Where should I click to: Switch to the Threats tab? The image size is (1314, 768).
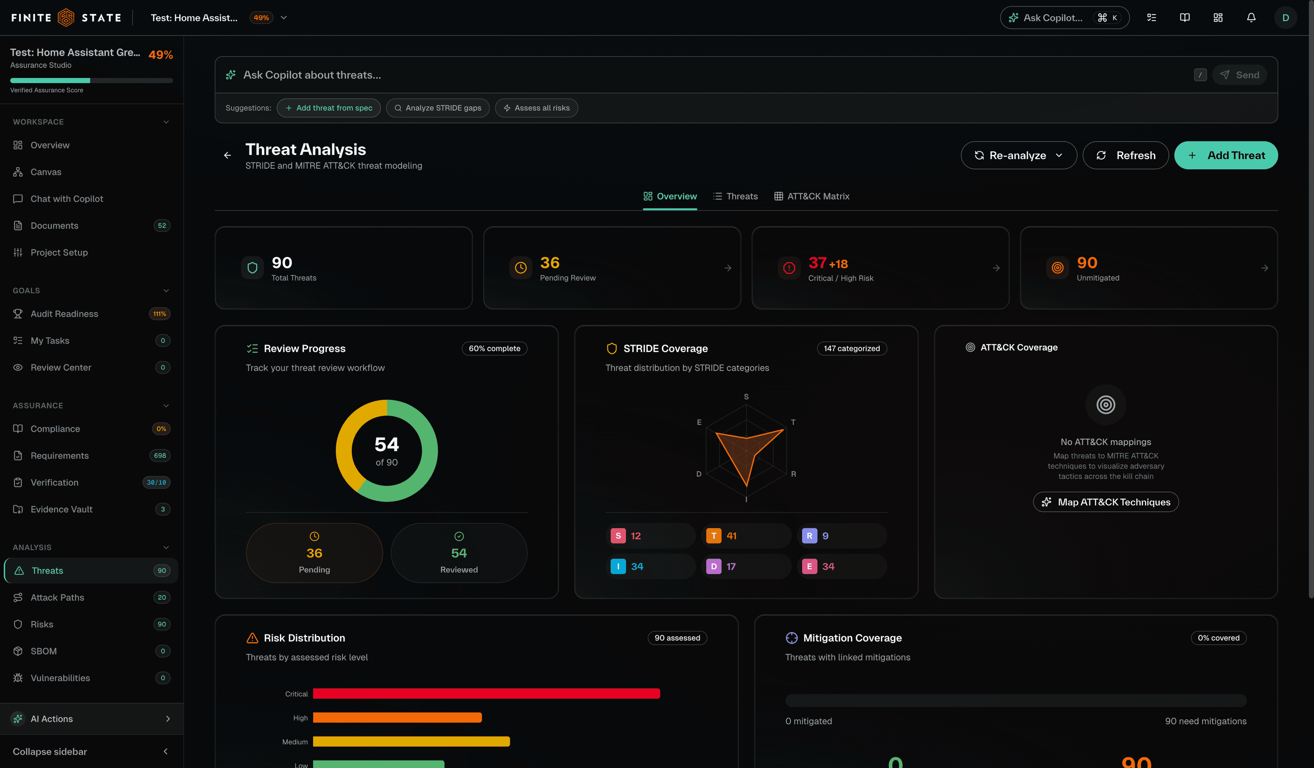point(735,197)
